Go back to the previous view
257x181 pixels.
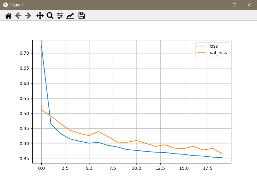tap(18, 16)
